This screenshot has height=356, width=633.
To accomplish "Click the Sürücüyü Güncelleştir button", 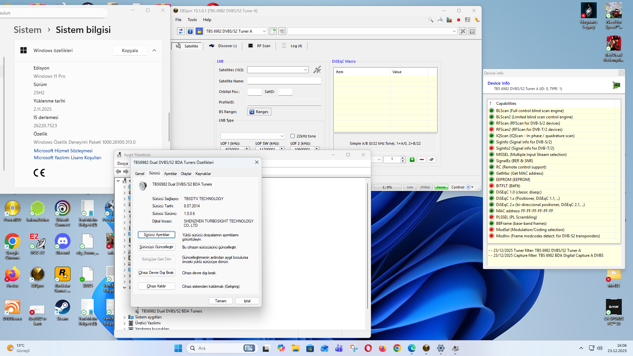I will 157,247.
